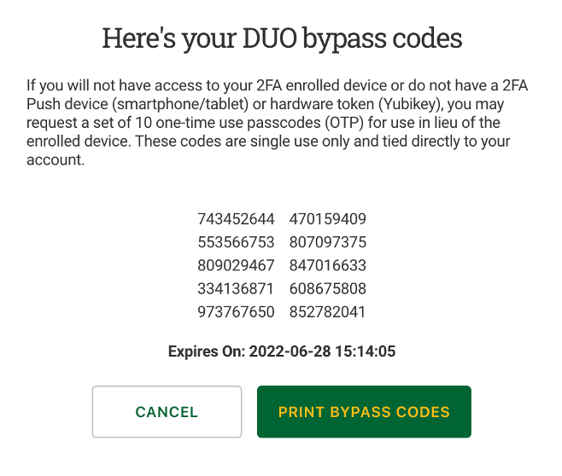
Task: Click the expiry timestamp 2022-06-28 15:14:05
Action: coord(322,351)
